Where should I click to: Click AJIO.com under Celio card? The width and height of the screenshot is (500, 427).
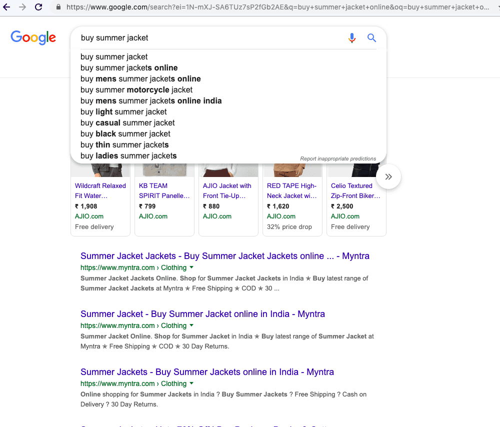click(345, 216)
